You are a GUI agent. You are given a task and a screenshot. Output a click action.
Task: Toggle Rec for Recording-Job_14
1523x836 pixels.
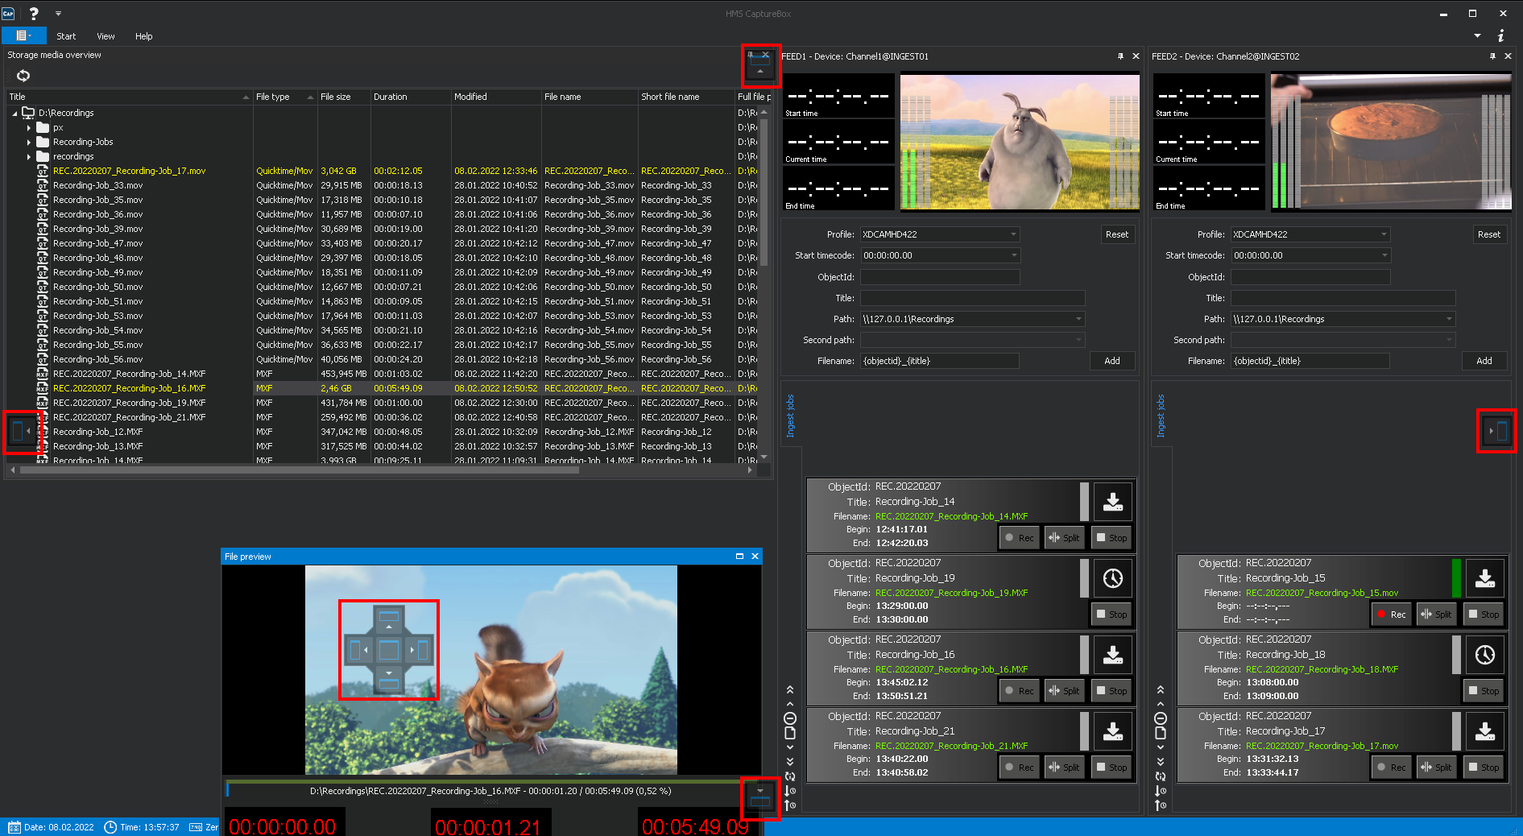point(1019,538)
